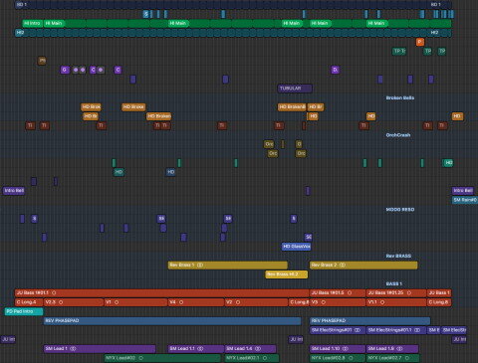Select the V2 region after V4
The height and width of the screenshot is (363, 478).
(x=256, y=302)
